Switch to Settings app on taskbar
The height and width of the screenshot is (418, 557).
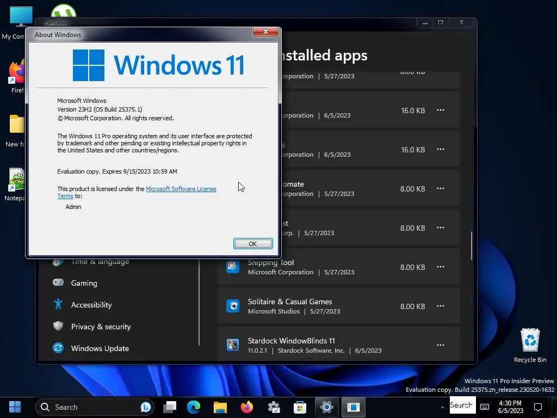tap(326, 407)
